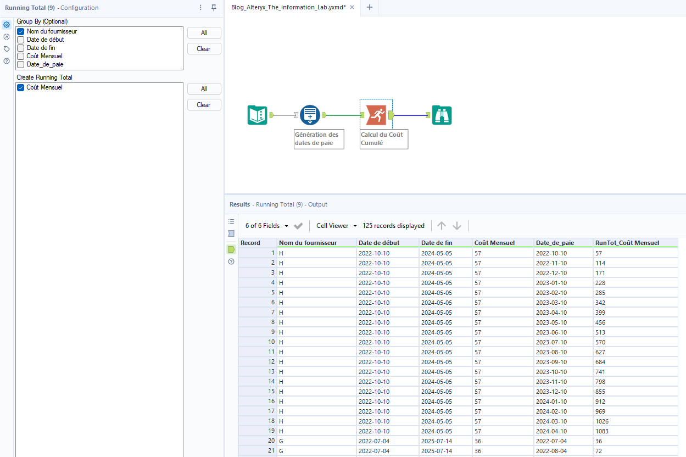Open help icon in Results sidebar

pos(231,261)
